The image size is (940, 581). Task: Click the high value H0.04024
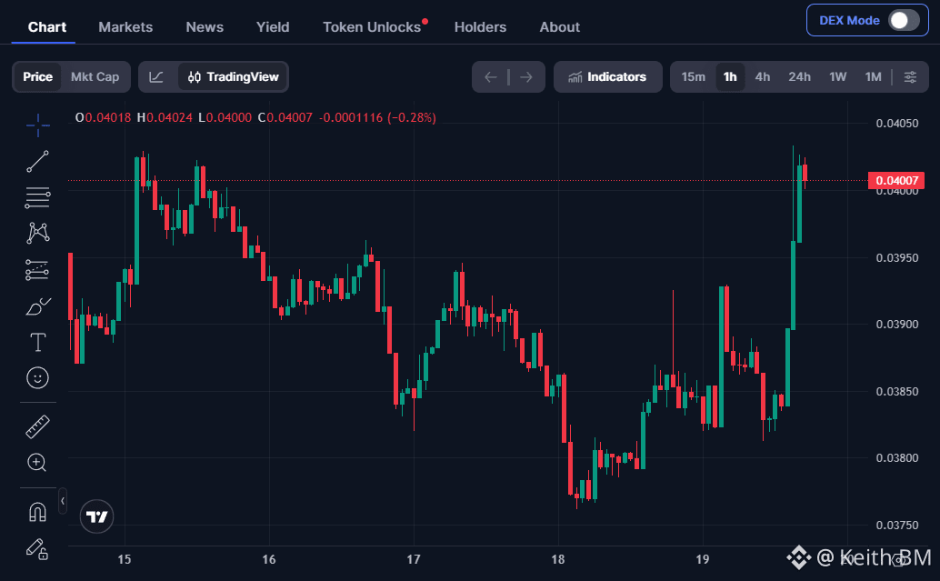click(165, 117)
